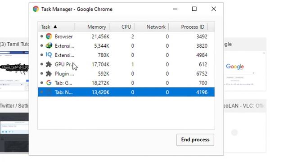
Task: Click the End process button
Action: tap(195, 140)
